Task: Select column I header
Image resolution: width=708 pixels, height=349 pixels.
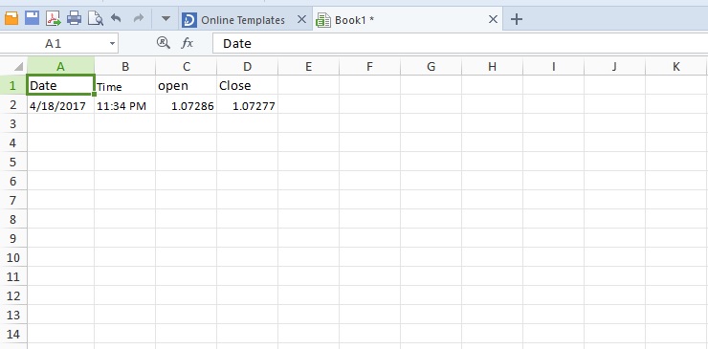Action: point(554,66)
